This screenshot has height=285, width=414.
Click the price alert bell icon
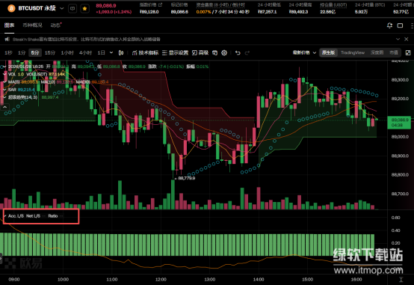point(389,25)
